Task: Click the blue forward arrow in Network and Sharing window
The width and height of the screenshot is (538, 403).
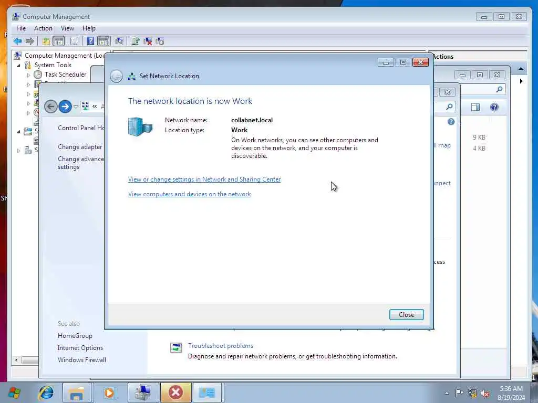Action: coord(65,106)
